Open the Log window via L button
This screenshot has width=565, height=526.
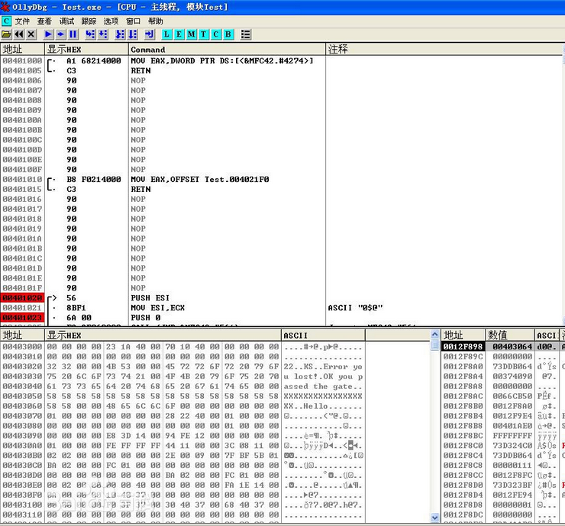click(167, 34)
